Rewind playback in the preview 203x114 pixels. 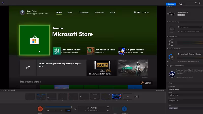pyautogui.click(x=48, y=110)
